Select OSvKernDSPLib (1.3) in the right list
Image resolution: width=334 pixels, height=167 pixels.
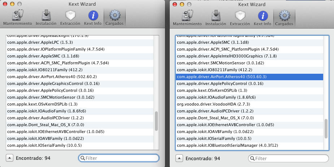click(x=249, y=90)
